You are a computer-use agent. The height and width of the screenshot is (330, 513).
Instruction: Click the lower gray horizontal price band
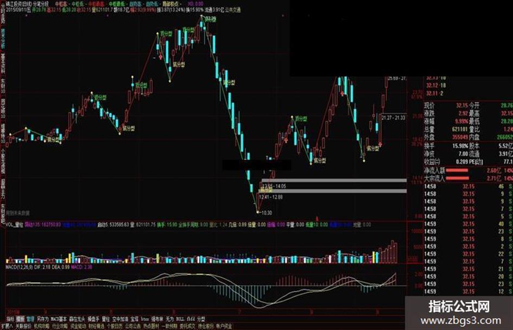(x=334, y=191)
